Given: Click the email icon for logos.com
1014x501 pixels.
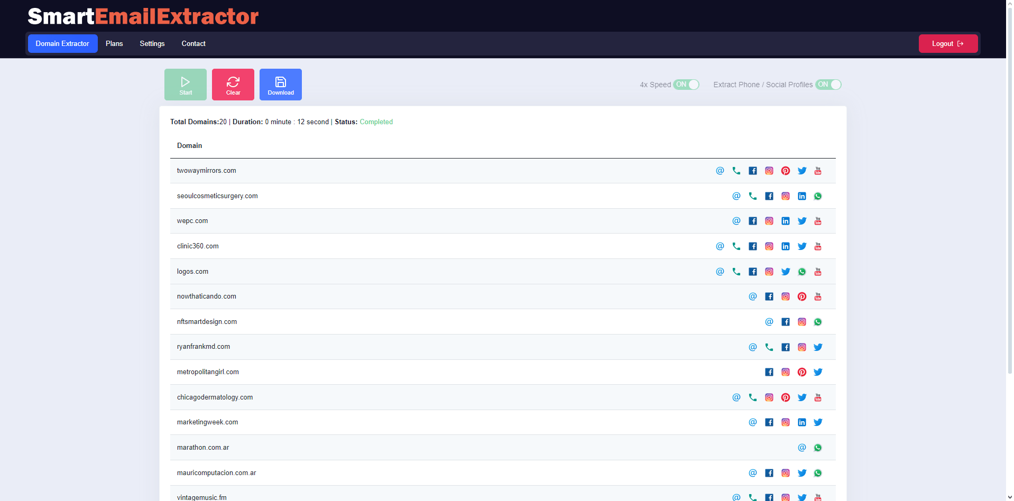Looking at the screenshot, I should 720,272.
